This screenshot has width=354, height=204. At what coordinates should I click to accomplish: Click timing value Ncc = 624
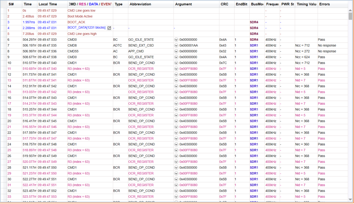coord(302,57)
